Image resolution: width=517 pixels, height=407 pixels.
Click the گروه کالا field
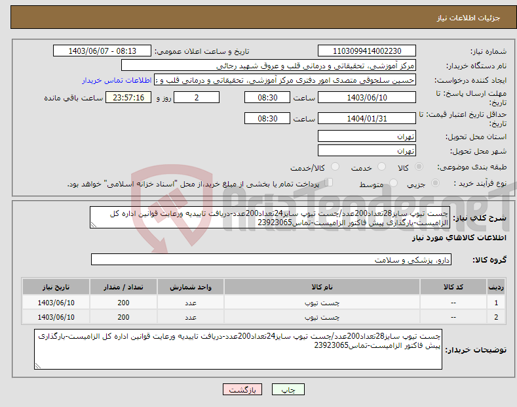(x=271, y=260)
